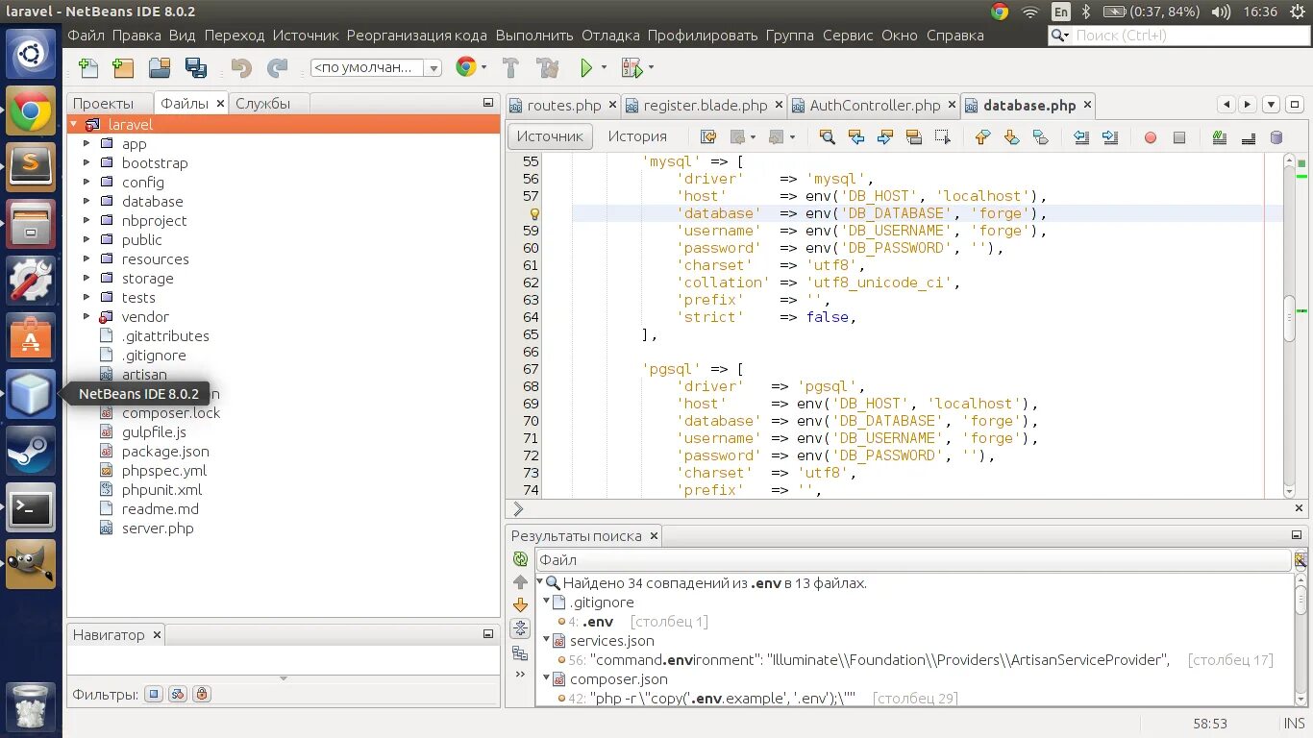Click the database cylinder icon in editor toolbar
The image size is (1313, 738).
1276,137
